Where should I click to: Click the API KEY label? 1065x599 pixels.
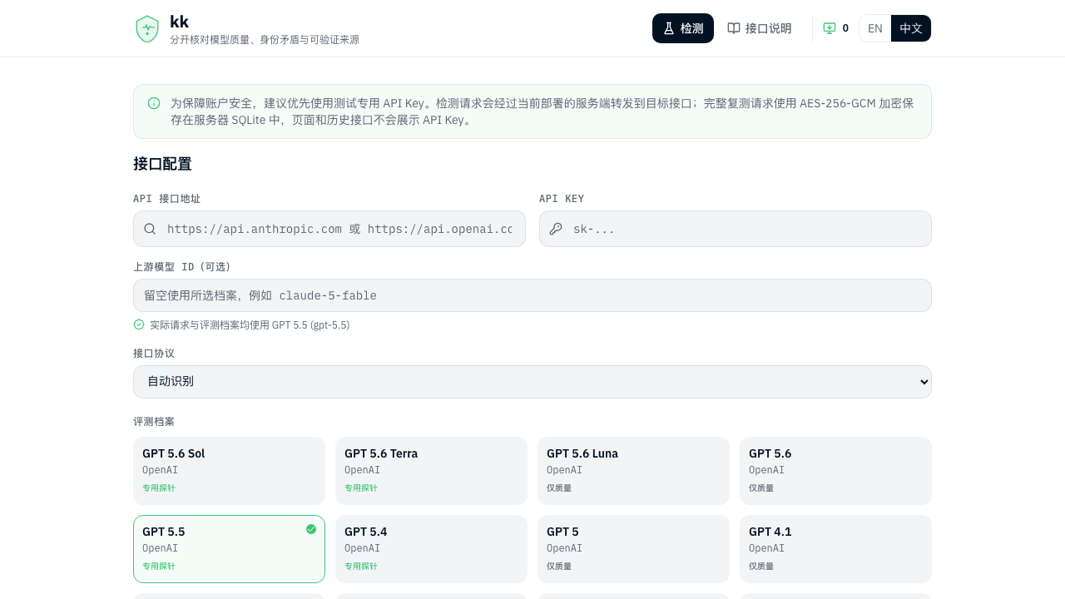(x=562, y=199)
